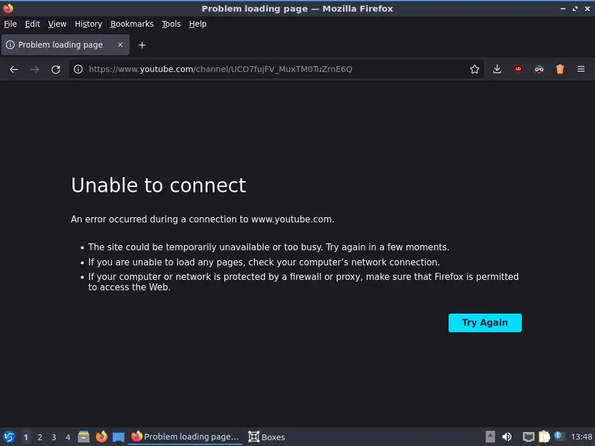The width and height of the screenshot is (595, 446).
Task: Switch to workspace 1
Action: [26, 437]
